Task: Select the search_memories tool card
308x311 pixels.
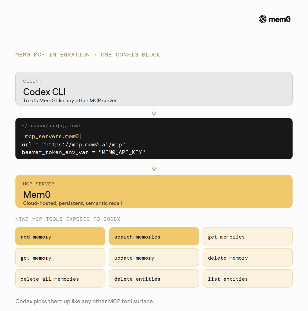Action: (x=154, y=236)
